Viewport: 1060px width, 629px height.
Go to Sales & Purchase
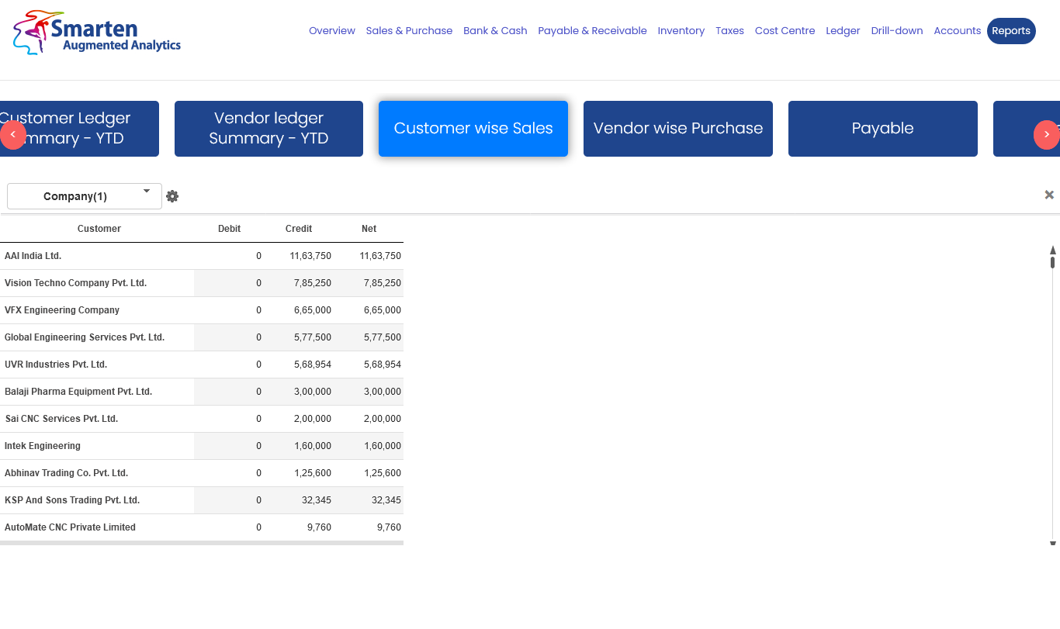(x=409, y=31)
